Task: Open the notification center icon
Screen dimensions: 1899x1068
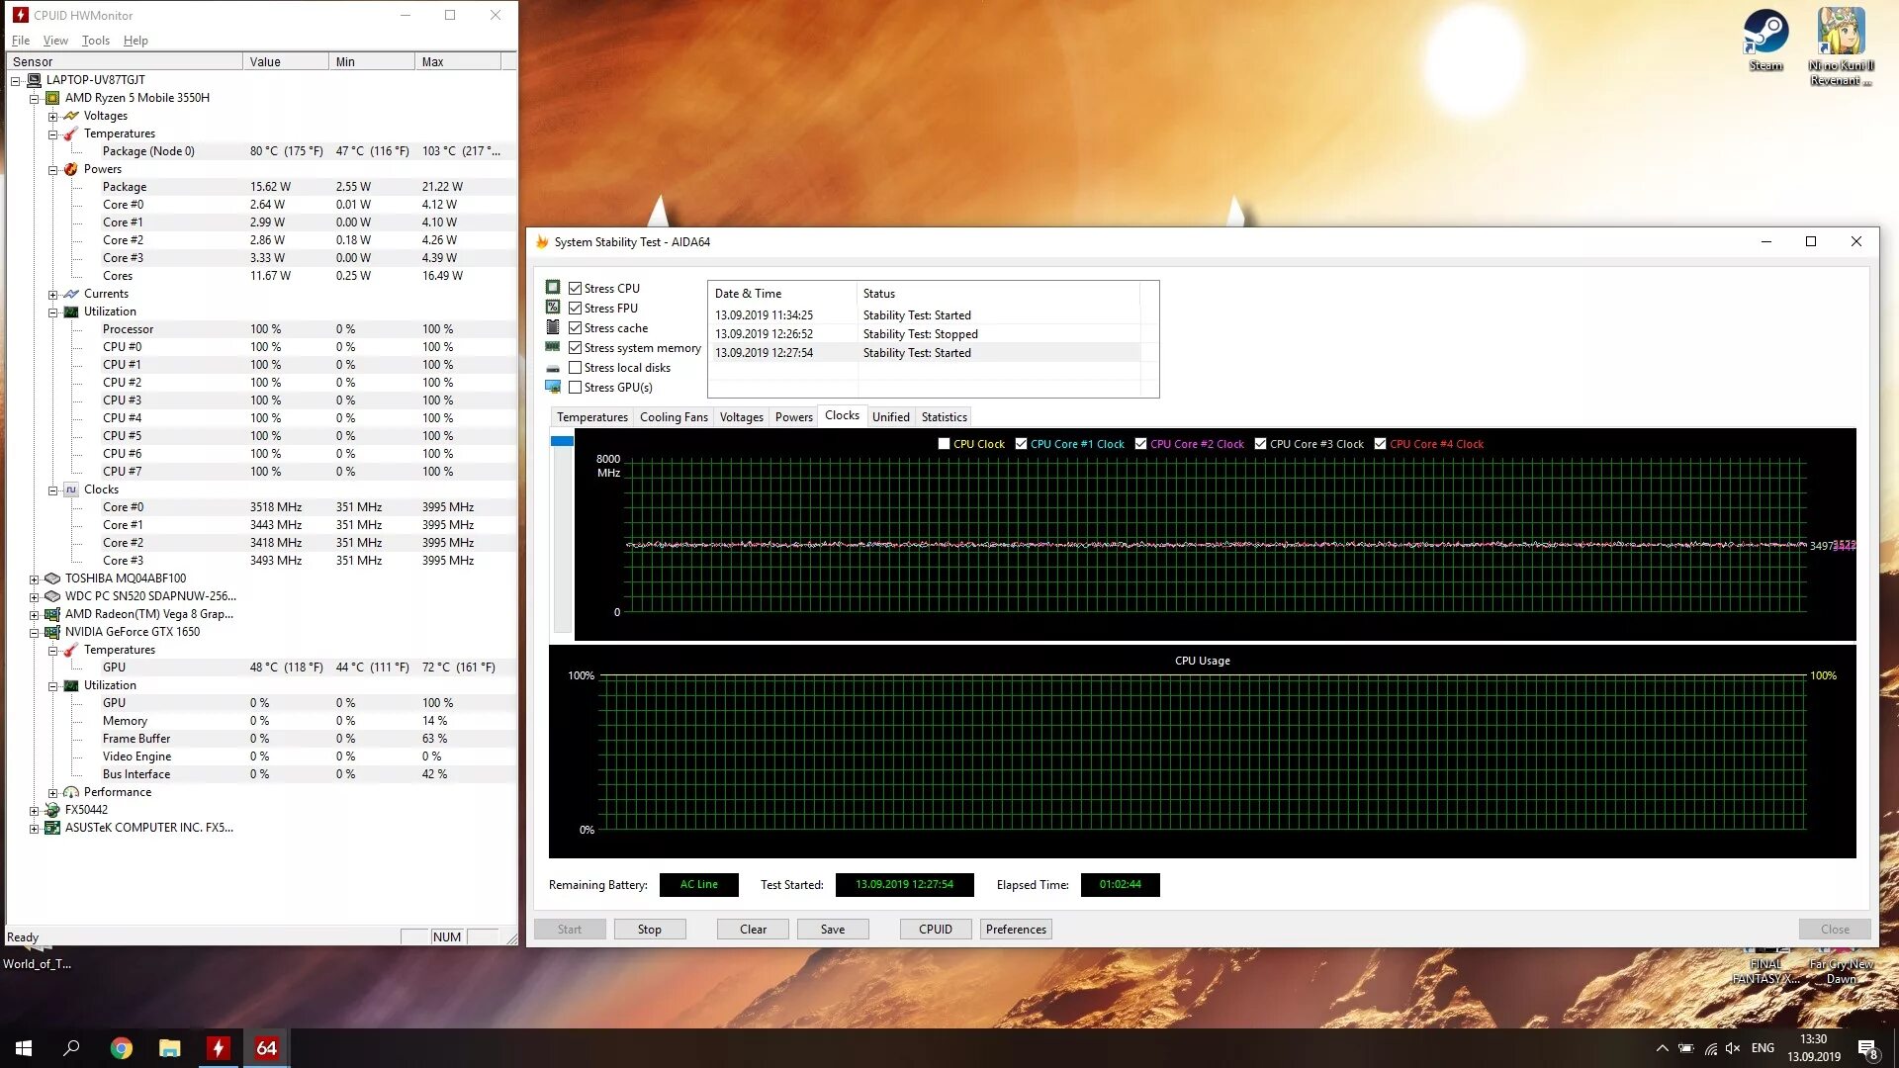Action: [x=1866, y=1048]
